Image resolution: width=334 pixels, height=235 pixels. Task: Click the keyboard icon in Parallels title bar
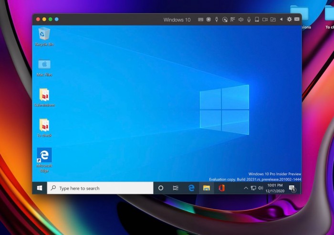200,20
